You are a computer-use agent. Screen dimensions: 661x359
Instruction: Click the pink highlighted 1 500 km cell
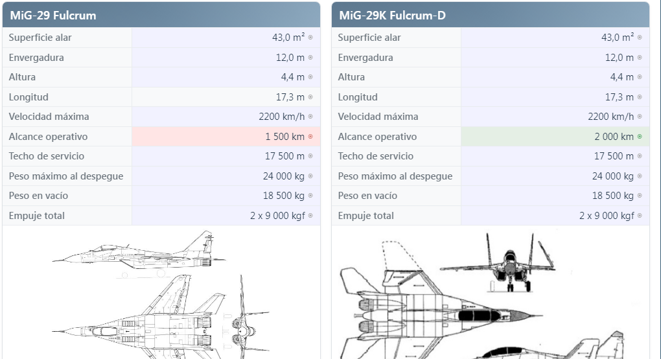[x=226, y=137]
